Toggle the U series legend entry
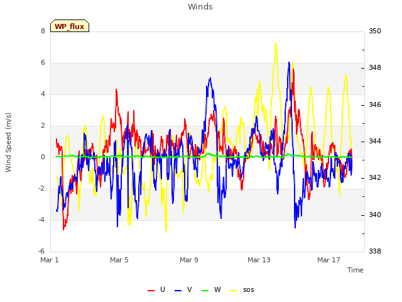This screenshot has width=402, height=302. tap(156, 289)
